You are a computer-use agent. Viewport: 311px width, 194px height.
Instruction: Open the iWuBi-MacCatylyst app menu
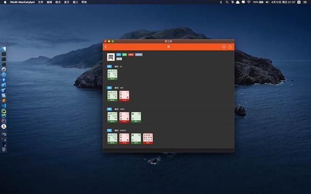(x=22, y=2)
